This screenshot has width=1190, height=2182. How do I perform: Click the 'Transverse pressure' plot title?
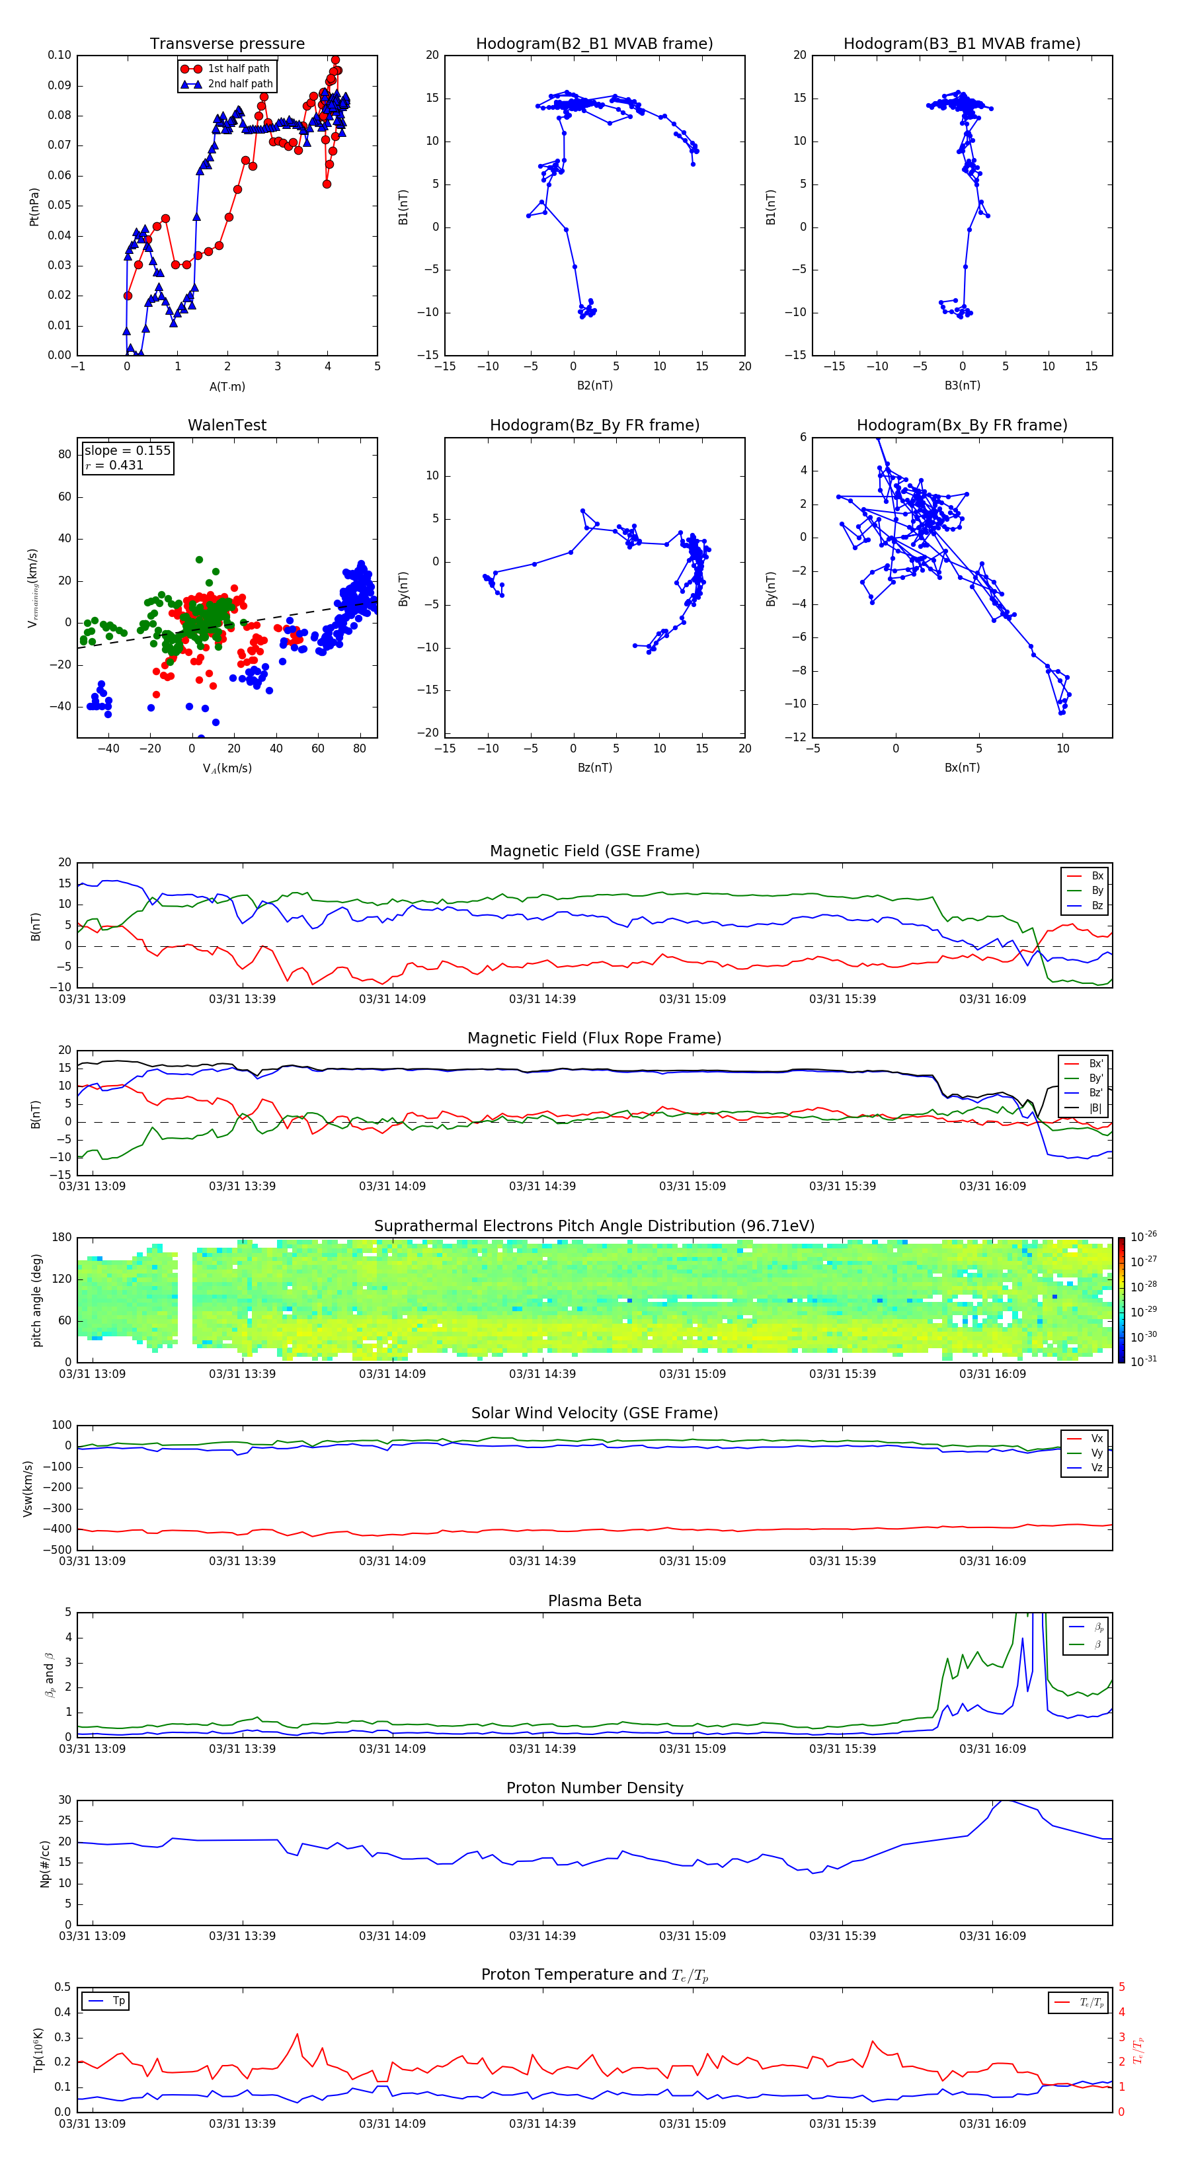click(x=227, y=44)
